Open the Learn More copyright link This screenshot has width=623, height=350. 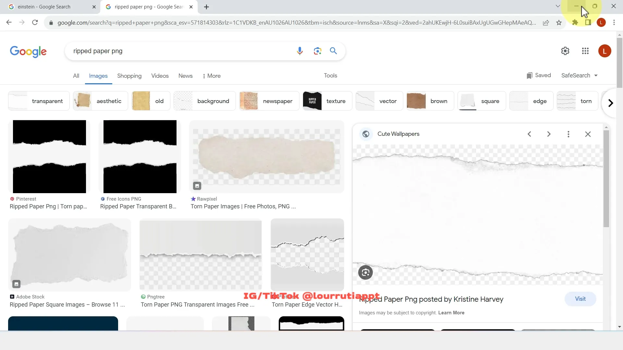pos(451,313)
